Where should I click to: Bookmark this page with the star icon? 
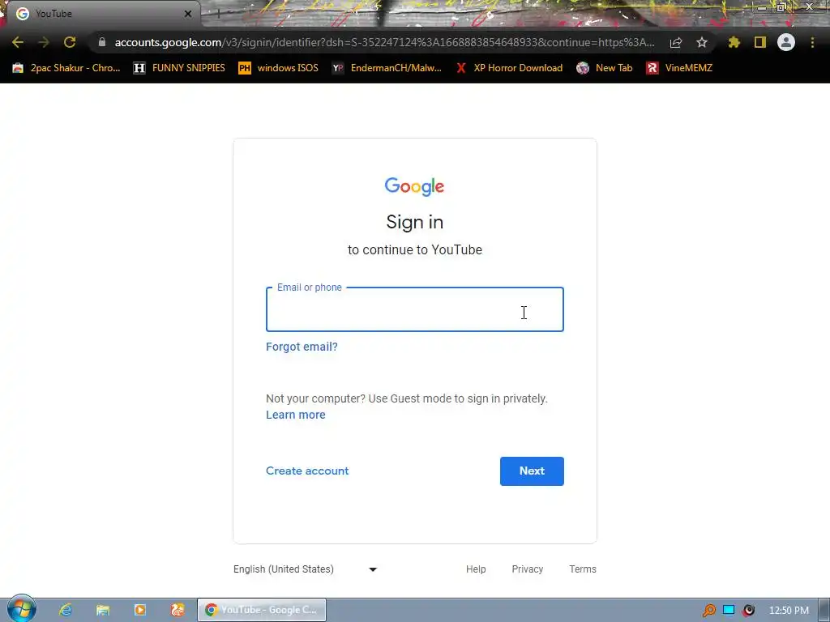pyautogui.click(x=702, y=42)
